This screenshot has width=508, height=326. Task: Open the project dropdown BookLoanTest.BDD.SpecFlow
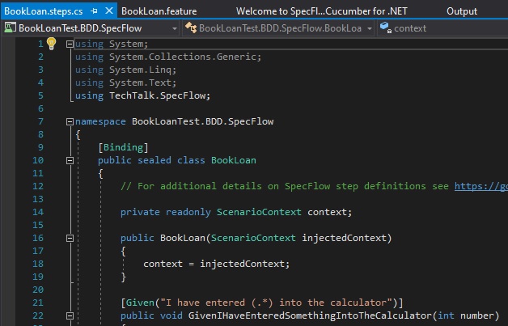coord(91,28)
